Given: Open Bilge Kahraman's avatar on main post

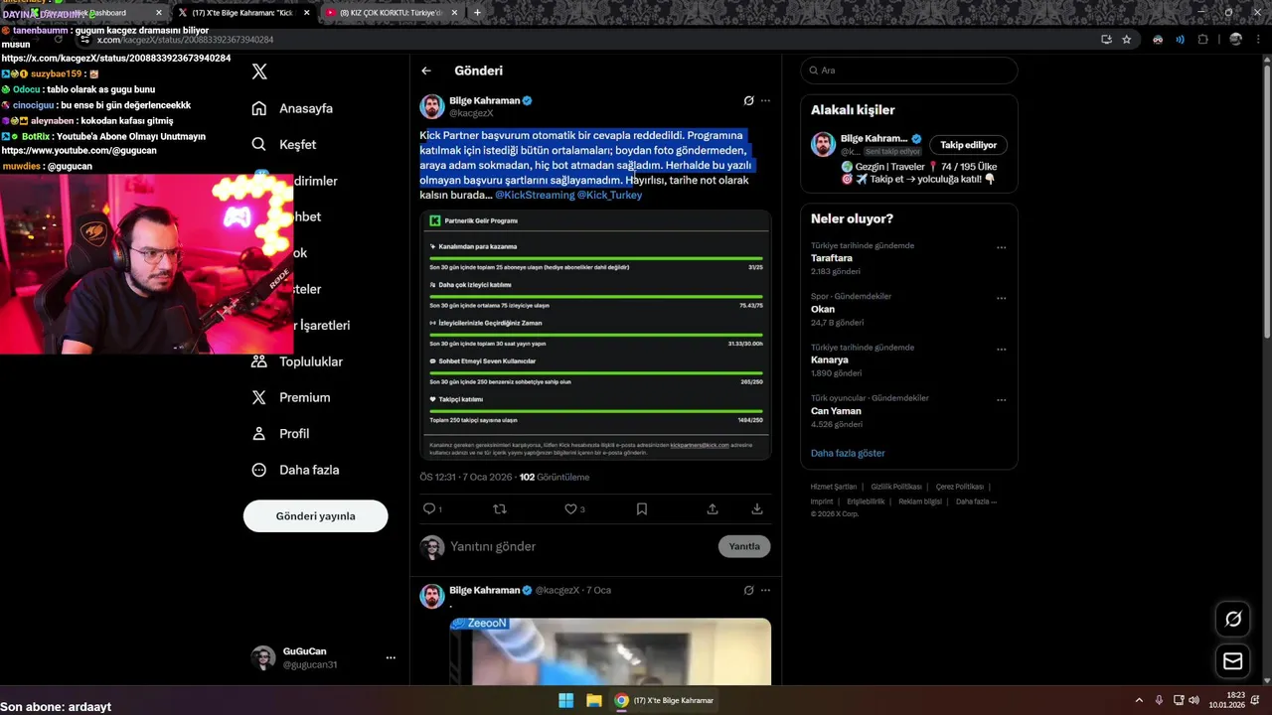Looking at the screenshot, I should (432, 106).
